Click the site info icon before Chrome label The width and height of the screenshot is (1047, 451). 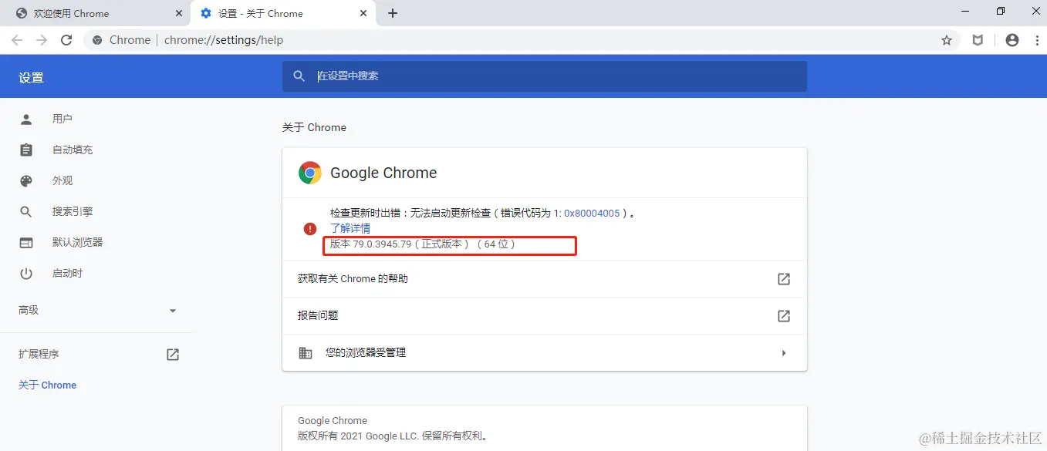pos(97,40)
